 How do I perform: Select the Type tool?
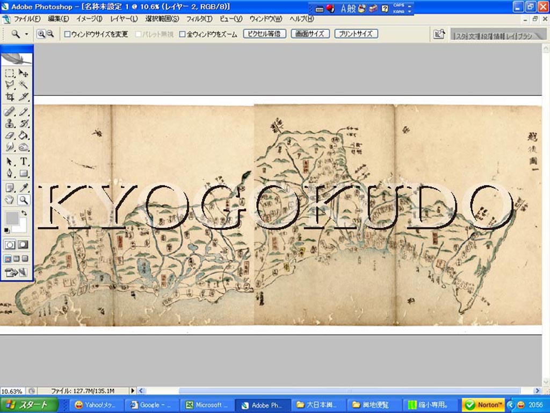coord(23,161)
